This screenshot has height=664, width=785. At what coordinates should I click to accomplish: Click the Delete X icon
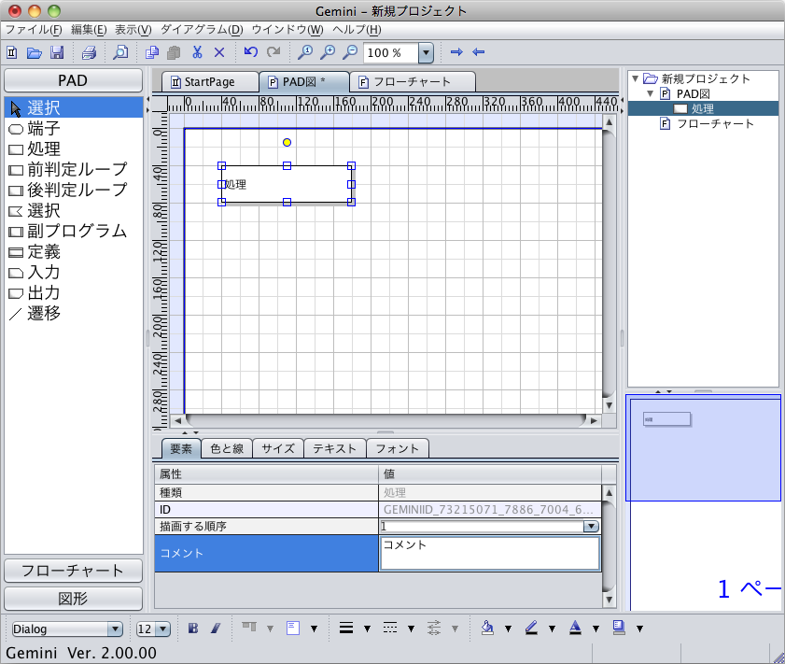click(219, 52)
